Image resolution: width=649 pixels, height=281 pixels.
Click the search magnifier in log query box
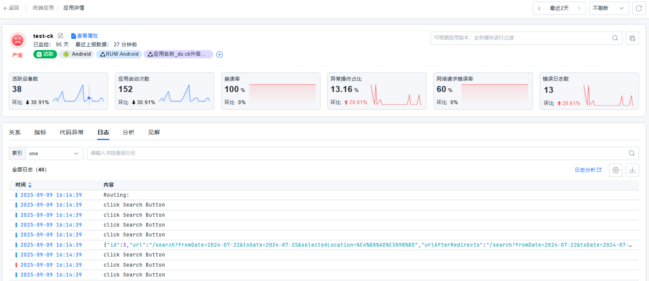[632, 153]
